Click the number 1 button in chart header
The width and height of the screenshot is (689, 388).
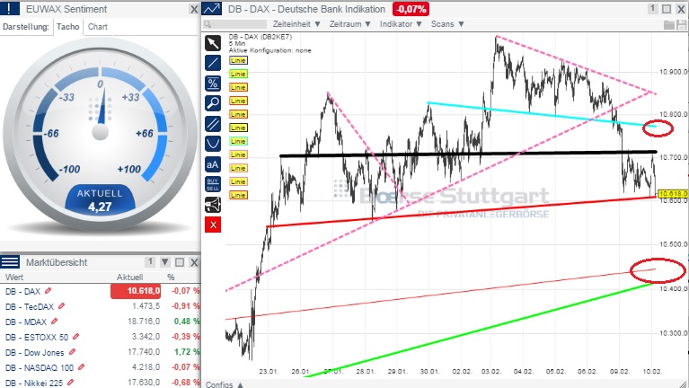652,8
